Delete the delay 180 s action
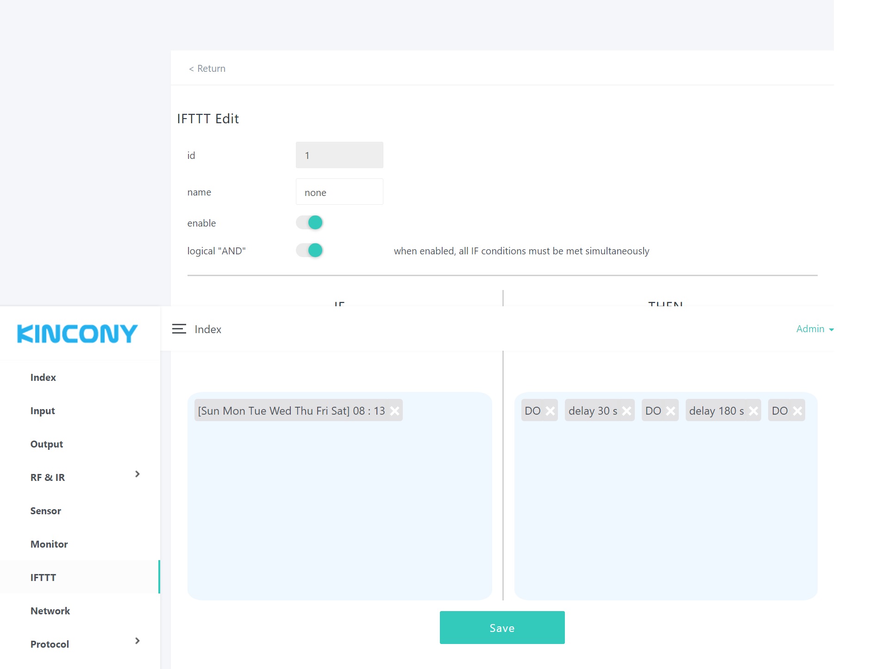This screenshot has width=895, height=669. 753,411
